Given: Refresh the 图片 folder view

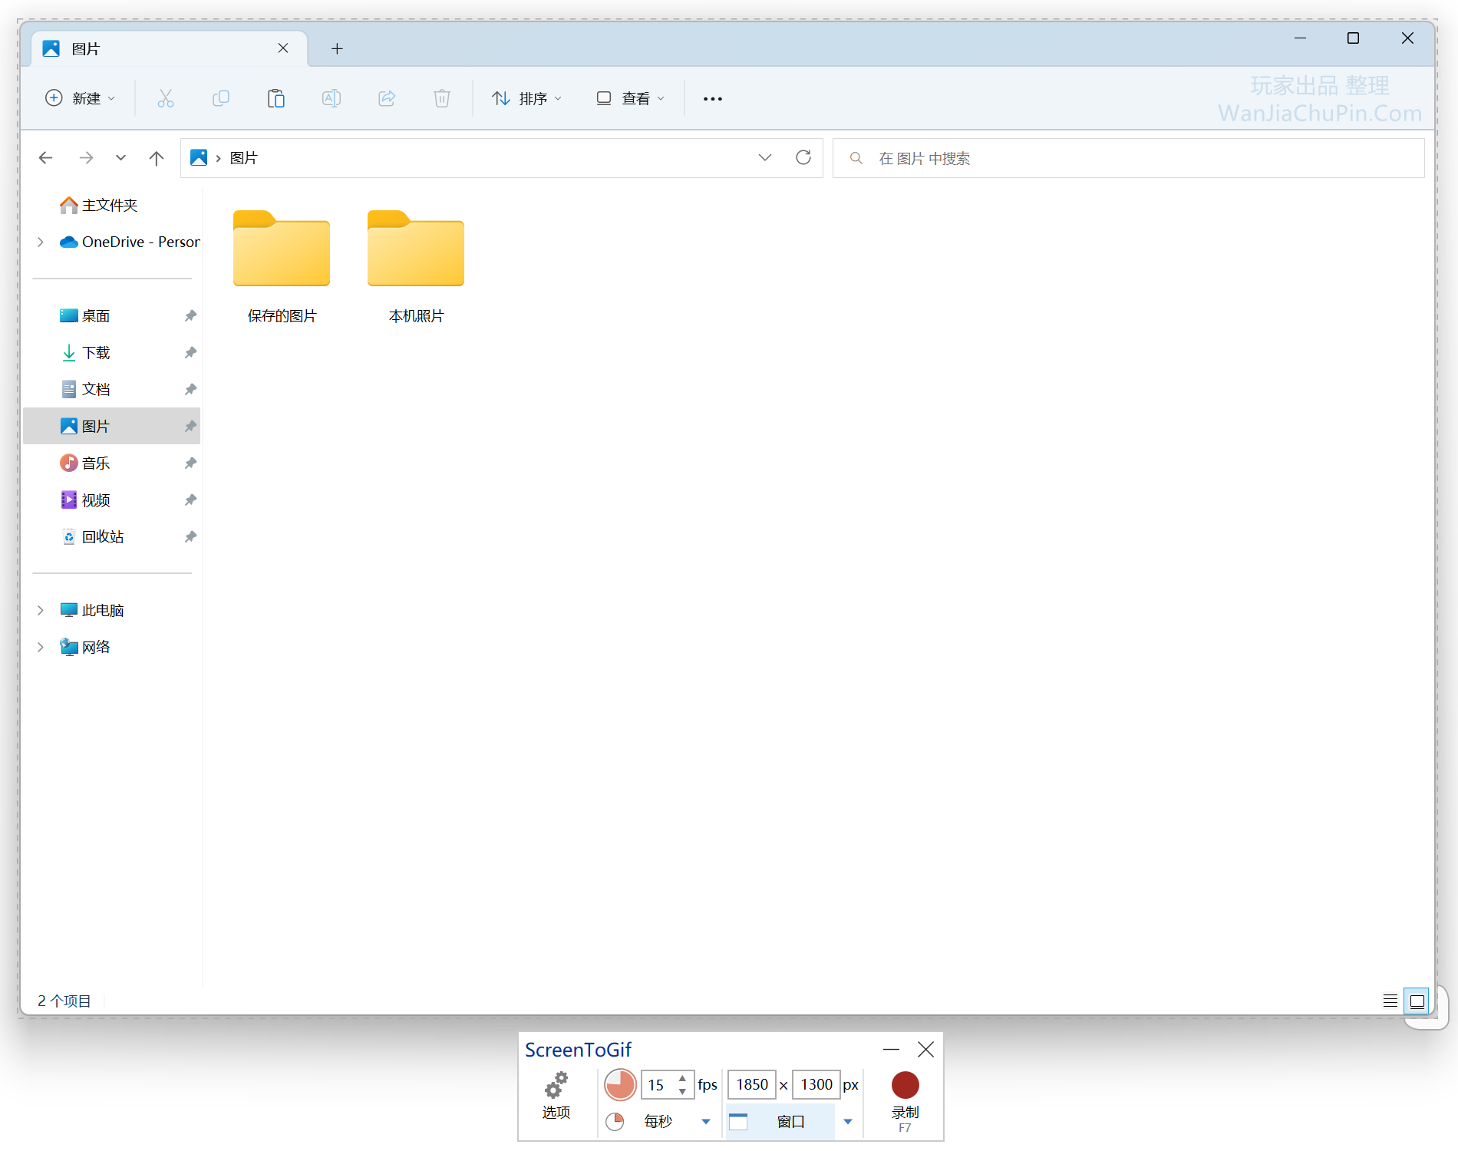Looking at the screenshot, I should coord(803,157).
